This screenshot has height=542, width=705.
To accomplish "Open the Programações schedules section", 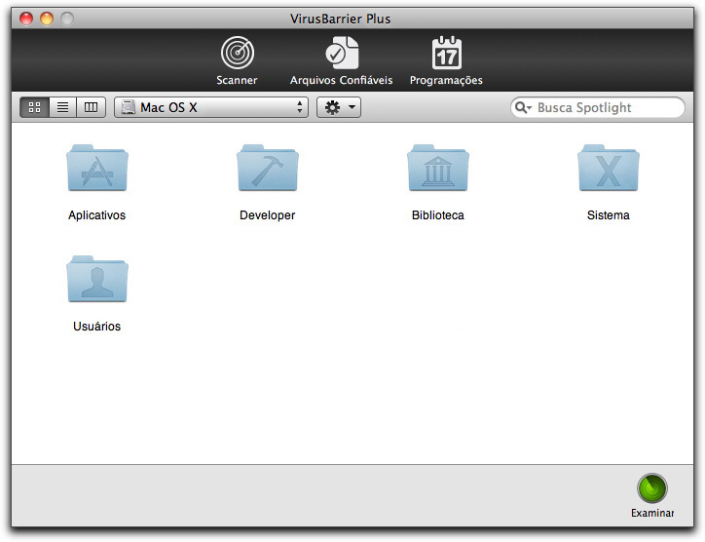I will [446, 60].
